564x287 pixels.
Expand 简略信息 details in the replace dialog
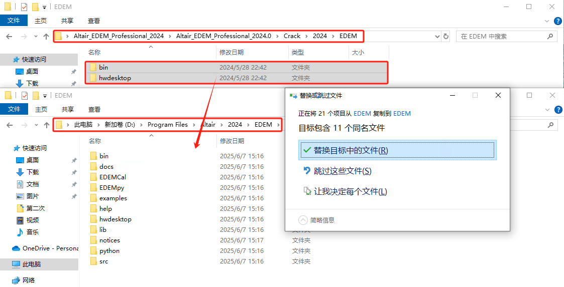tap(316, 220)
